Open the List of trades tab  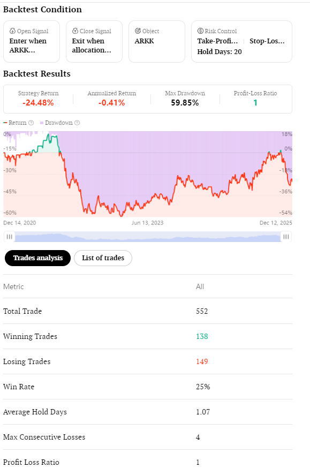click(103, 258)
